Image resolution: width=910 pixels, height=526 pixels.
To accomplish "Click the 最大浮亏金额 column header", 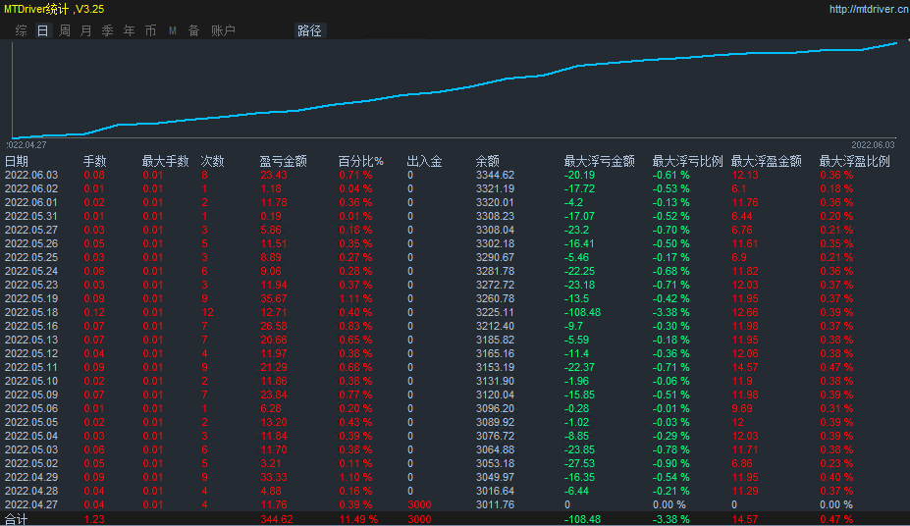I will coord(600,161).
